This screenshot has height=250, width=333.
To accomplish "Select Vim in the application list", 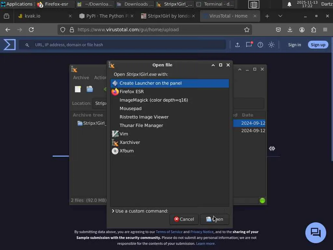I will (170, 134).
